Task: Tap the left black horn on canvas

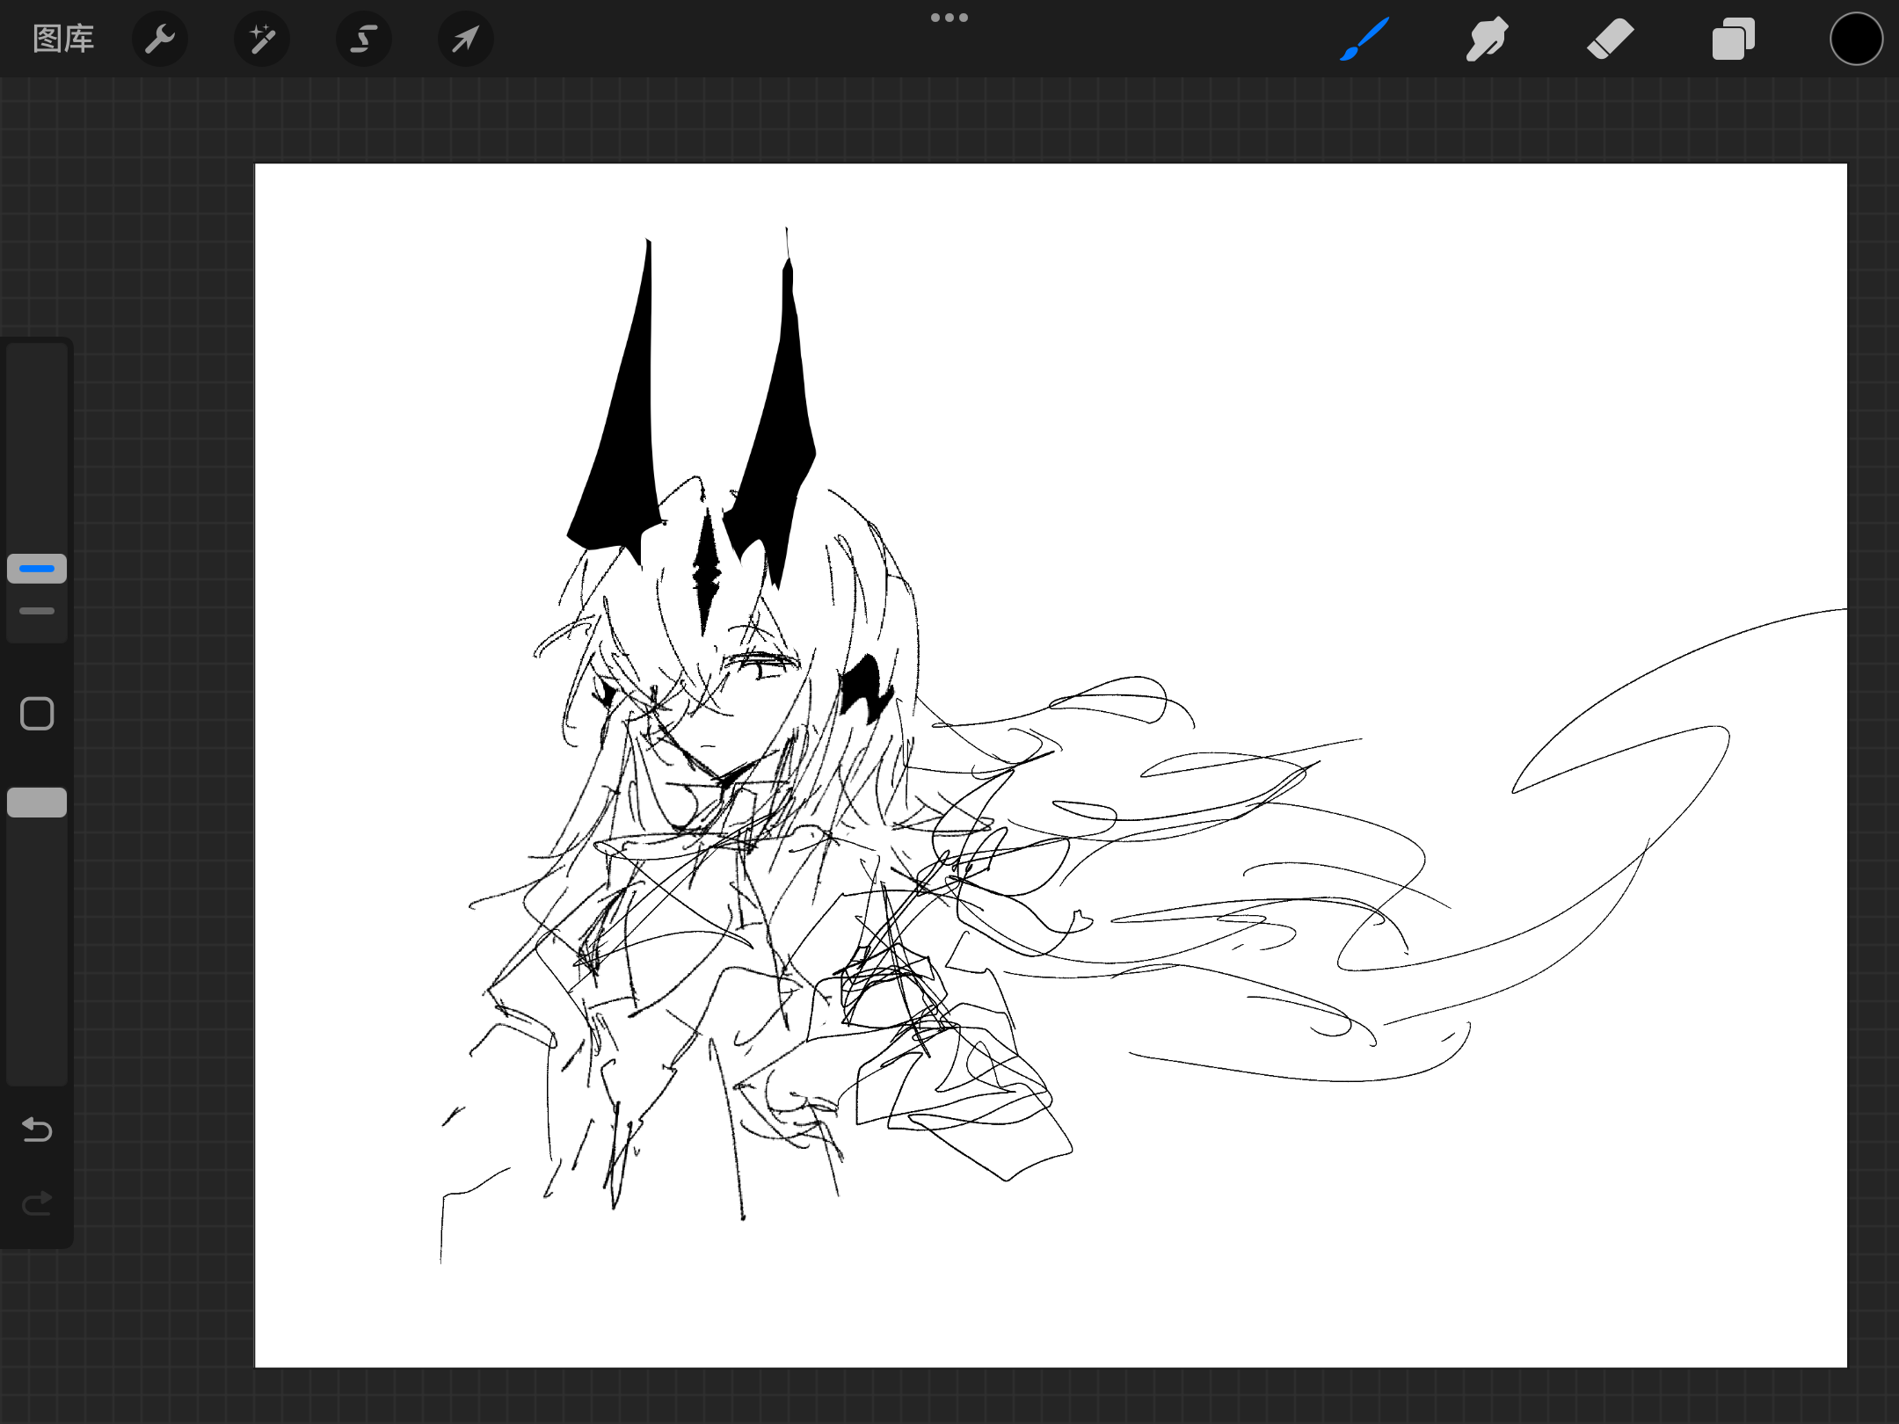Action: [x=626, y=440]
